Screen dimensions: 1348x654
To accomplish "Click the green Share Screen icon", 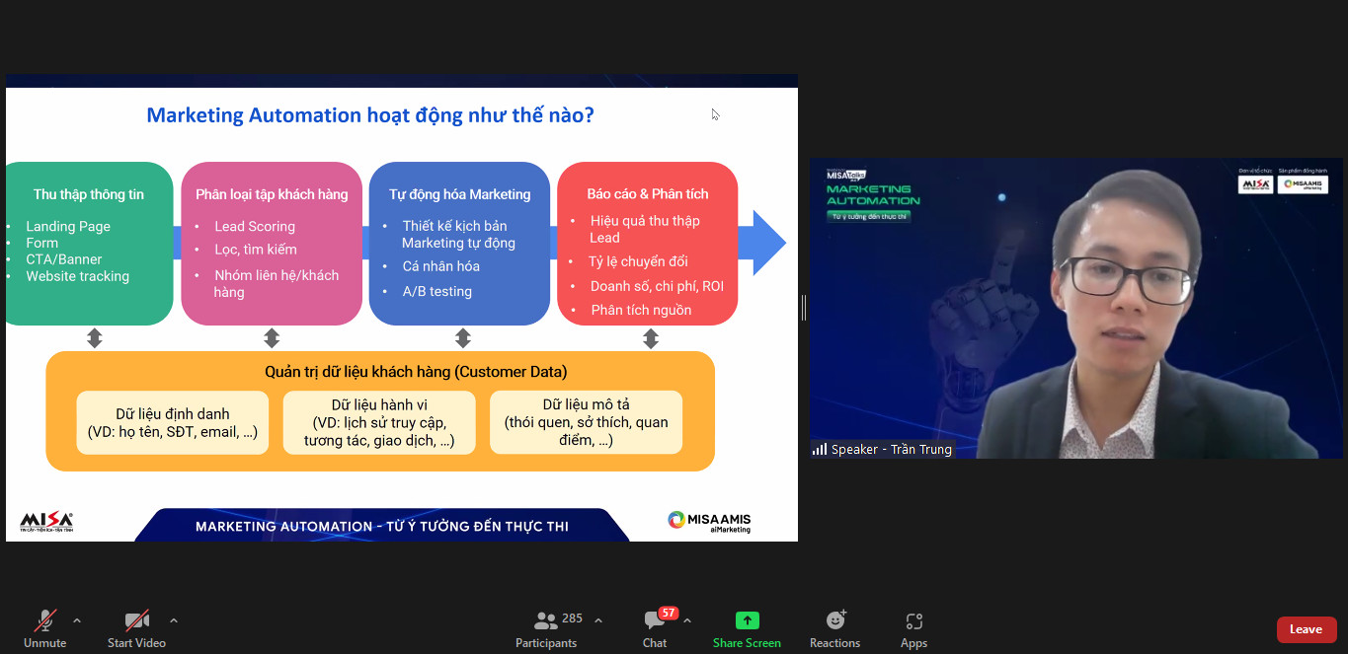I will point(747,629).
